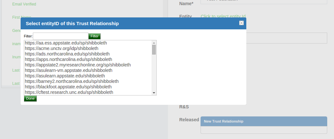
Task: Open the Click to select entity Id link
Action: (223, 16)
